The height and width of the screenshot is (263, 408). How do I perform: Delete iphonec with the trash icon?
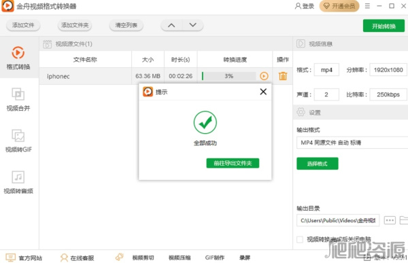[x=283, y=76]
